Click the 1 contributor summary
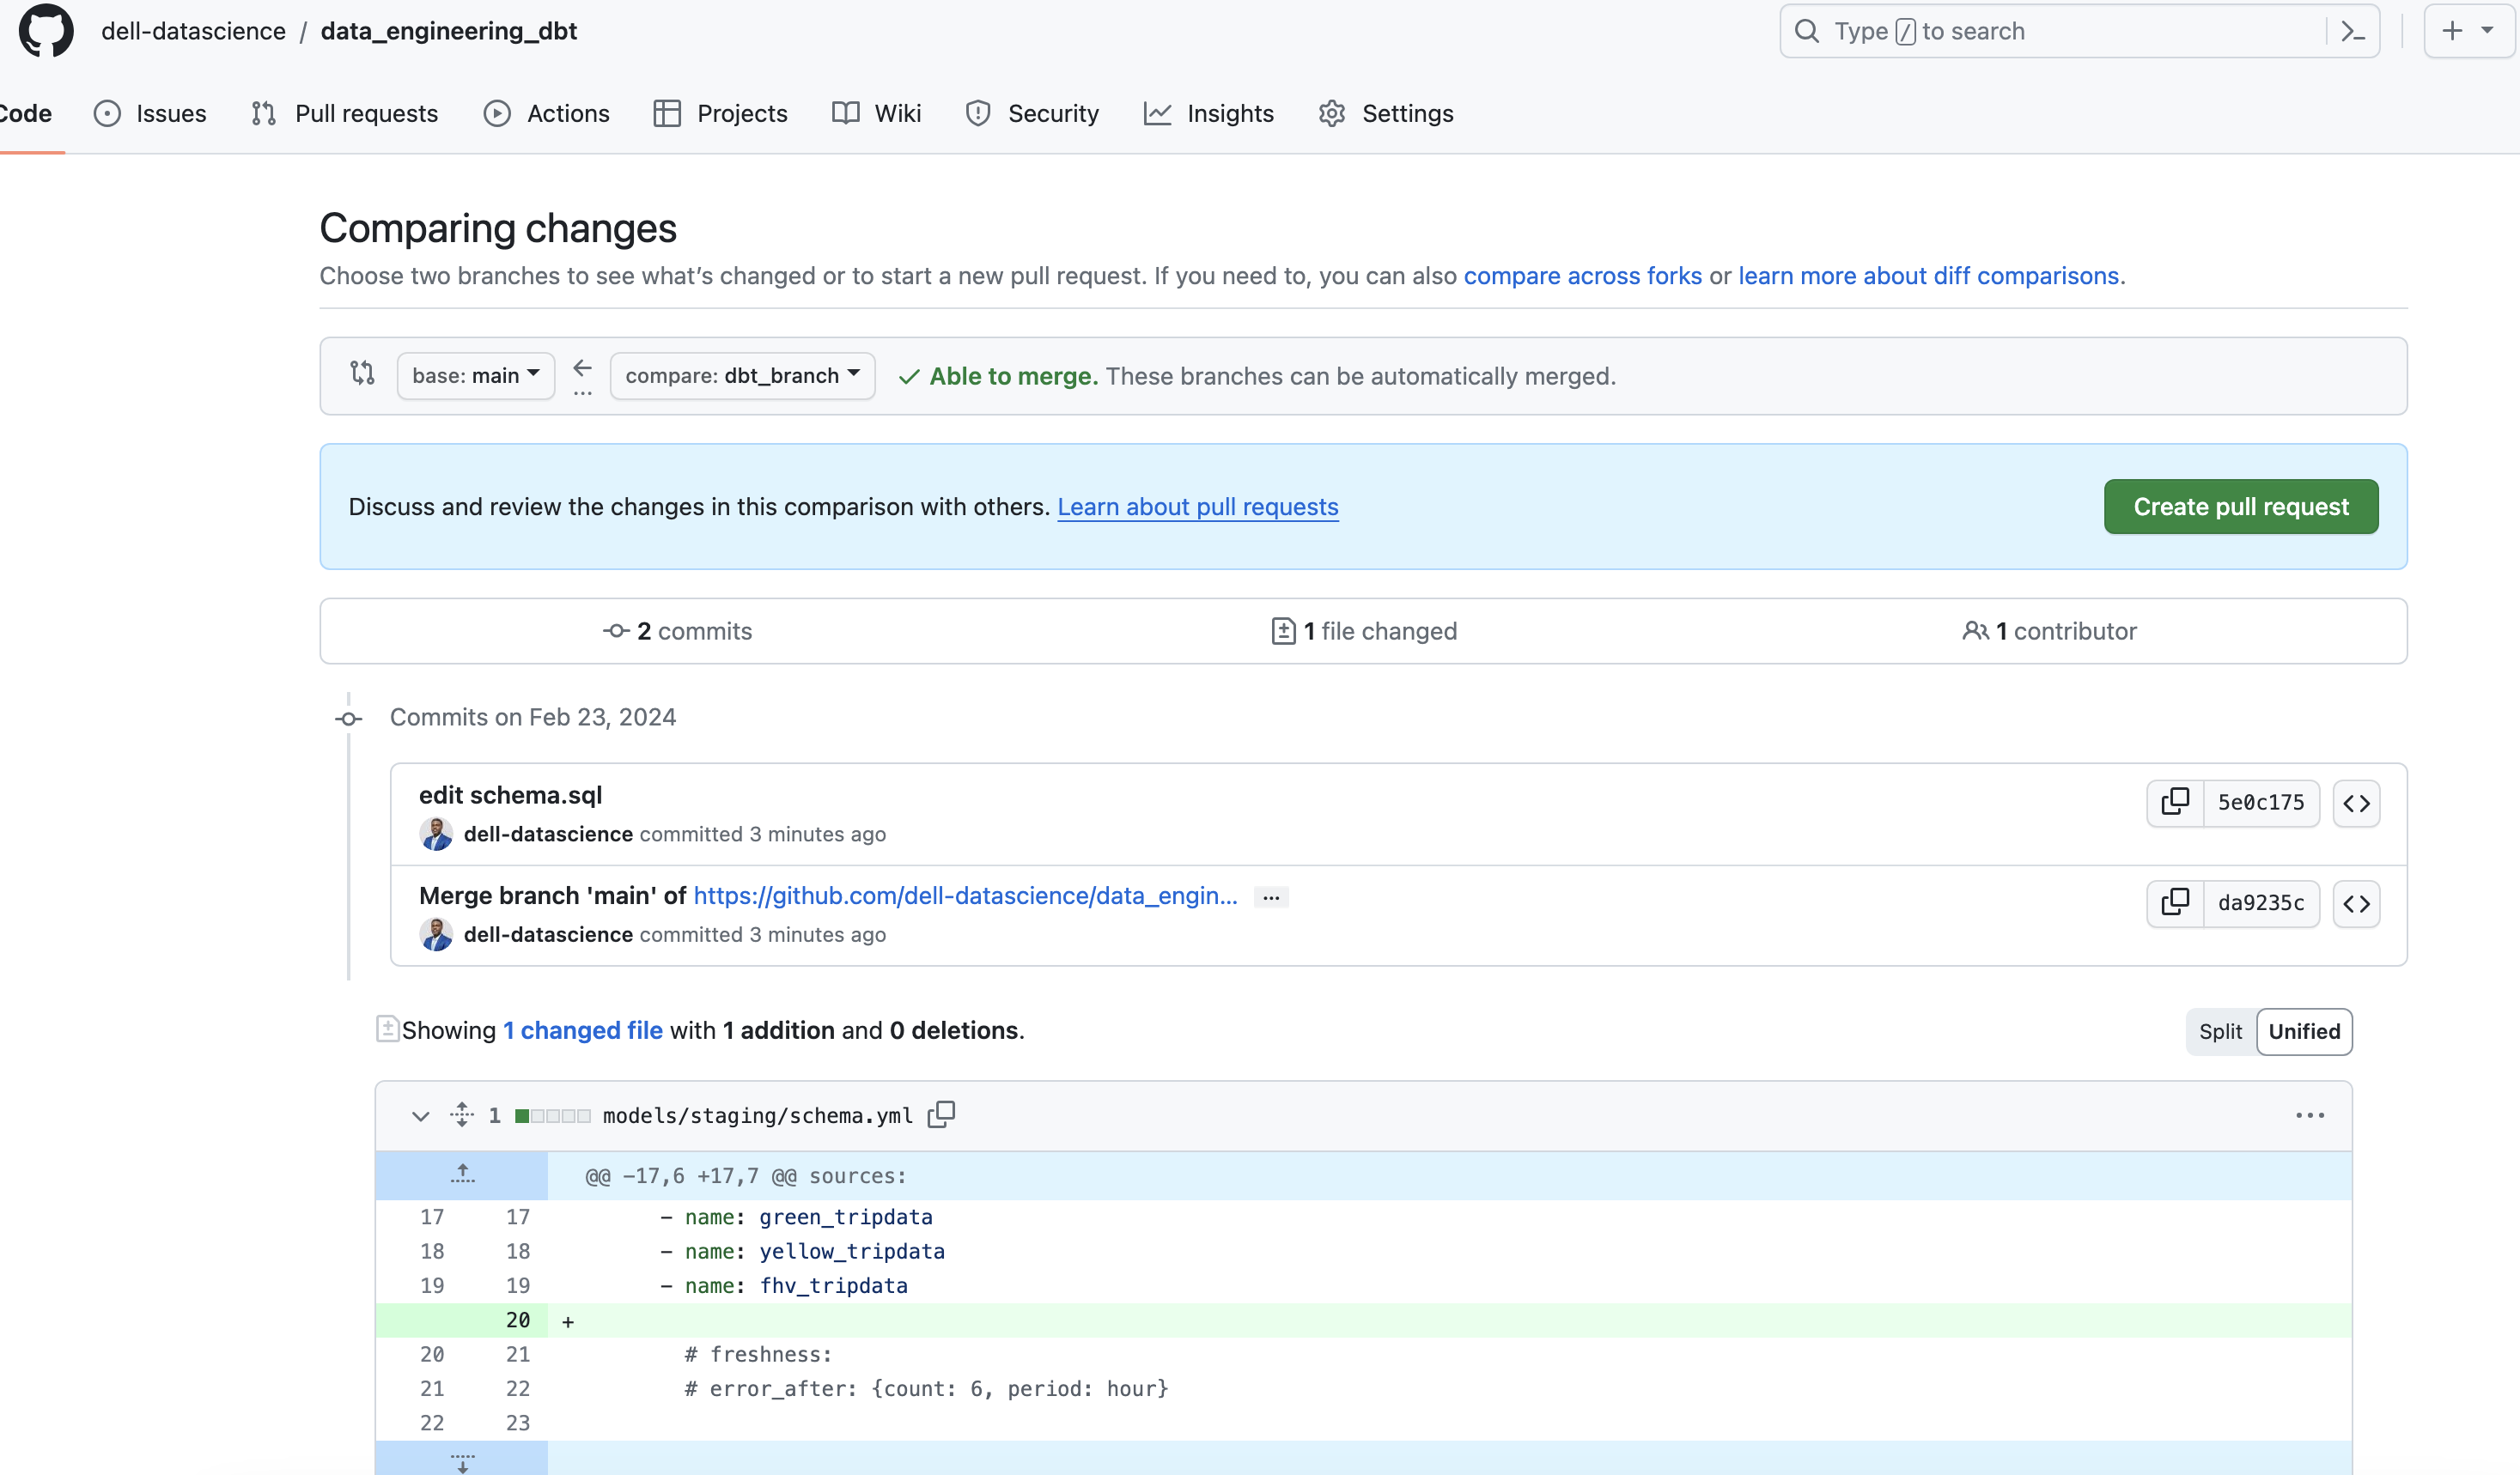2520x1475 pixels. click(2049, 630)
